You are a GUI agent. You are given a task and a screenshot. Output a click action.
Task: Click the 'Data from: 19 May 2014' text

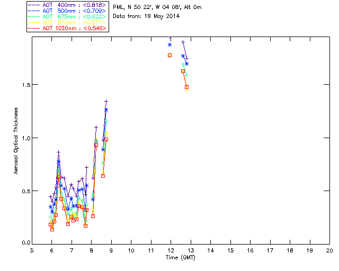[x=146, y=16]
